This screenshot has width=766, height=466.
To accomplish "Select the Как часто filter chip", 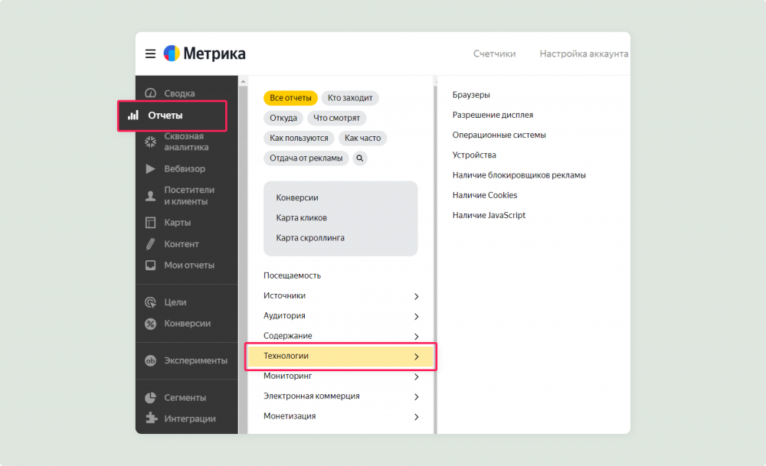I will pyautogui.click(x=362, y=138).
